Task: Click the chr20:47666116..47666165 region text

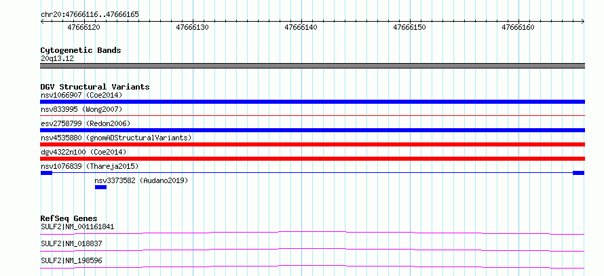Action: coord(90,15)
